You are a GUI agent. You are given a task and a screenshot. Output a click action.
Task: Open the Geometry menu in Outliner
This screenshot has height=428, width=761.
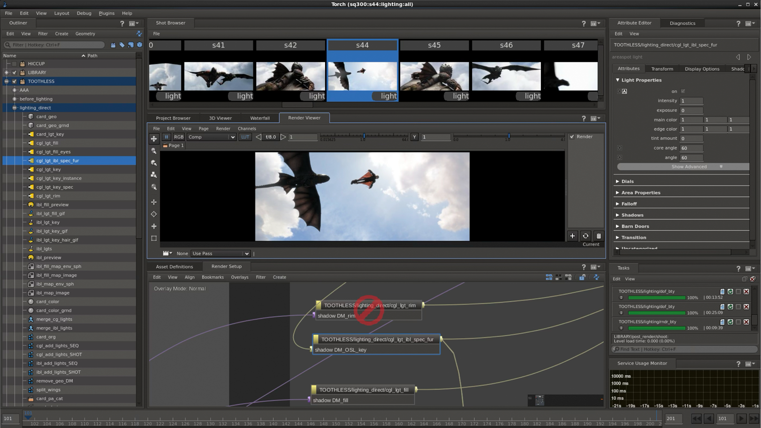click(85, 34)
